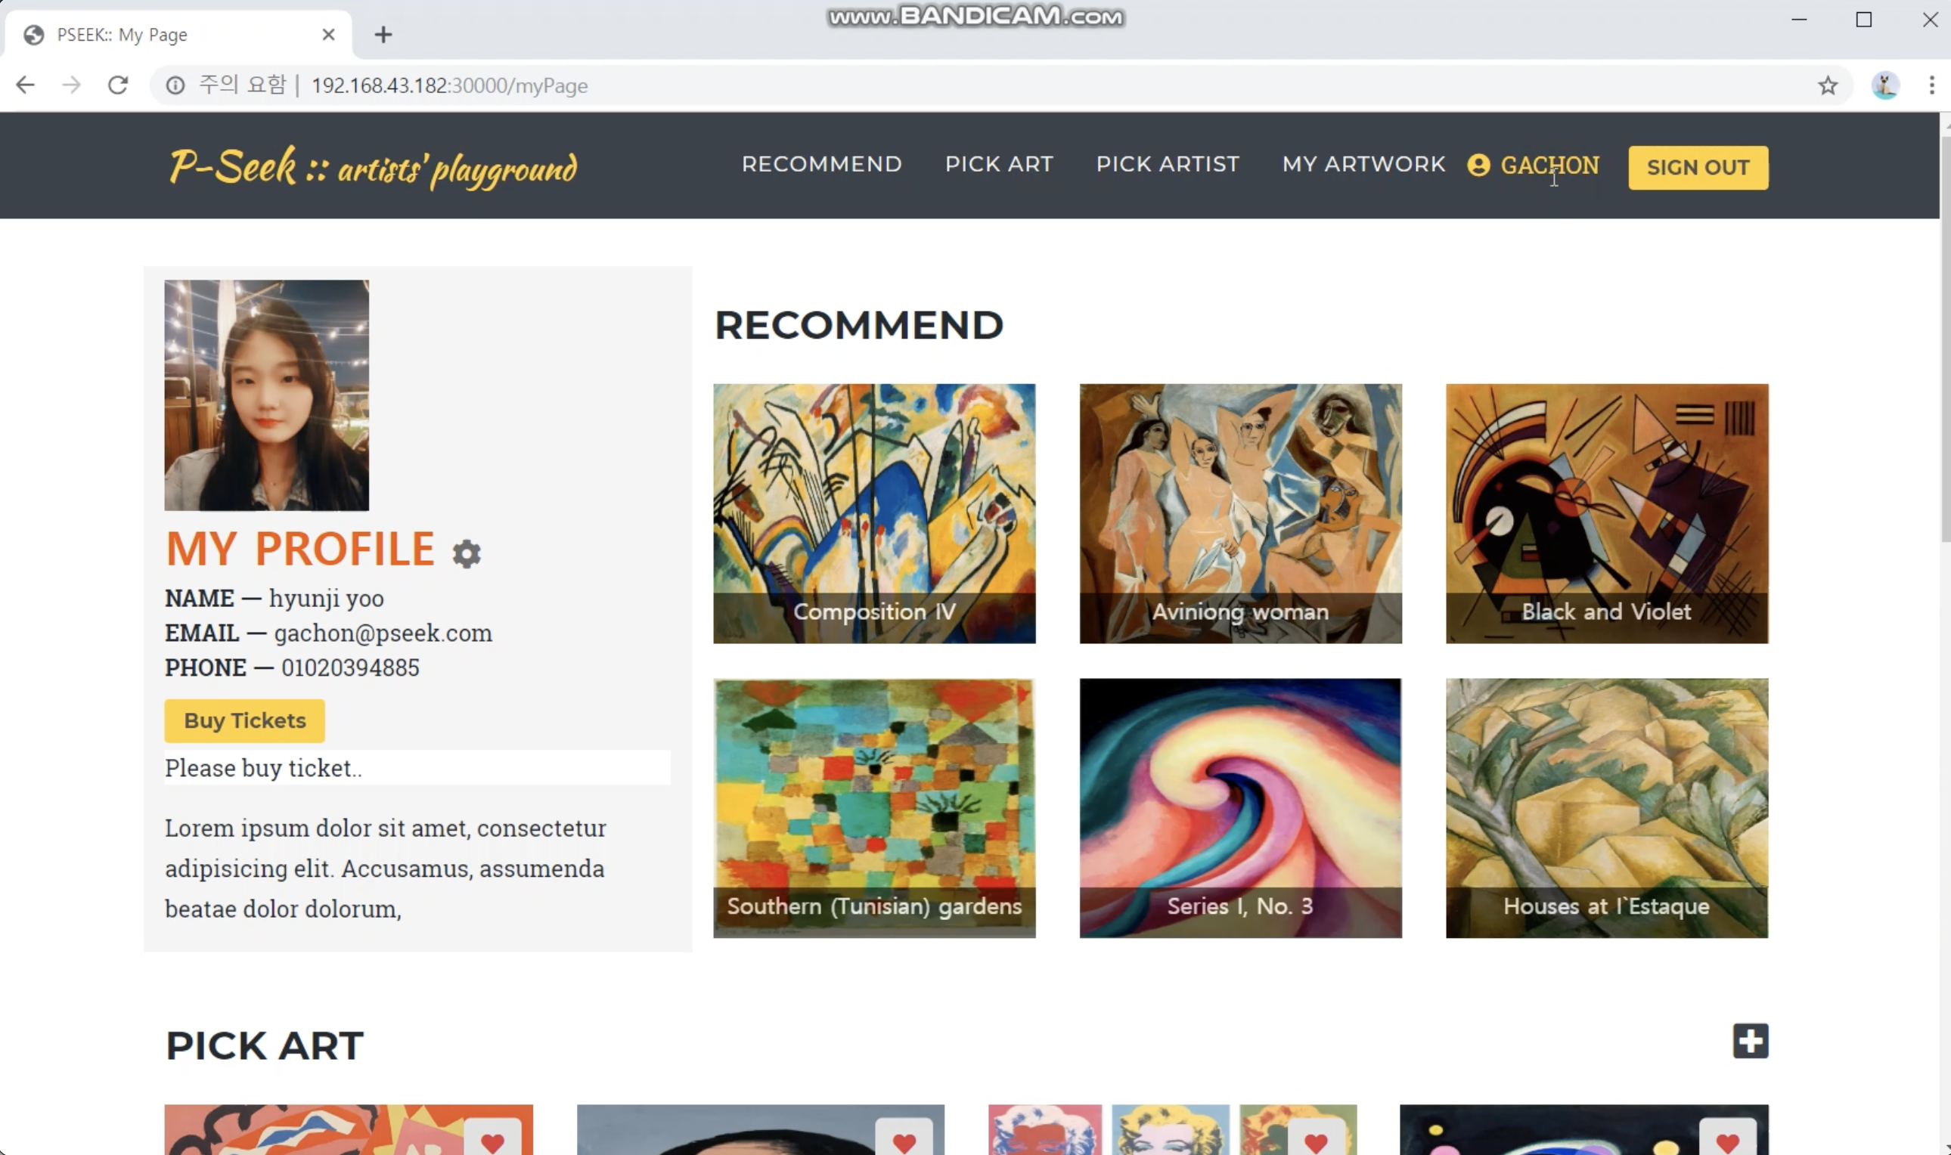Open MY ARTWORK in navigation bar
Screen dimensions: 1951x1155
pos(1363,164)
